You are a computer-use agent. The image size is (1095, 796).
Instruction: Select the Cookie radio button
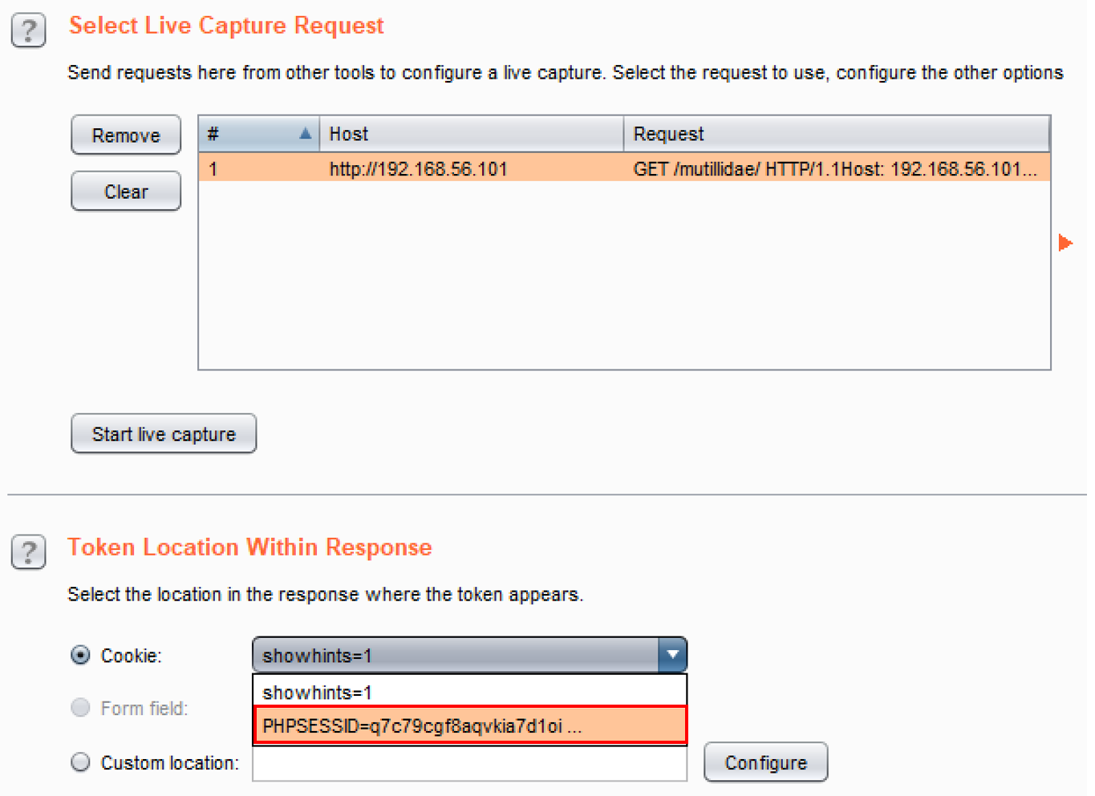80,655
